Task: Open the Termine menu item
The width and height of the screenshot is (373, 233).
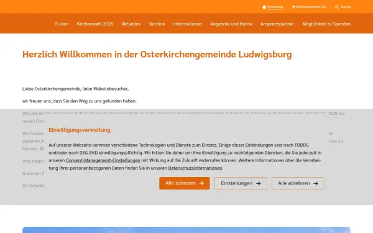Action: click(157, 24)
